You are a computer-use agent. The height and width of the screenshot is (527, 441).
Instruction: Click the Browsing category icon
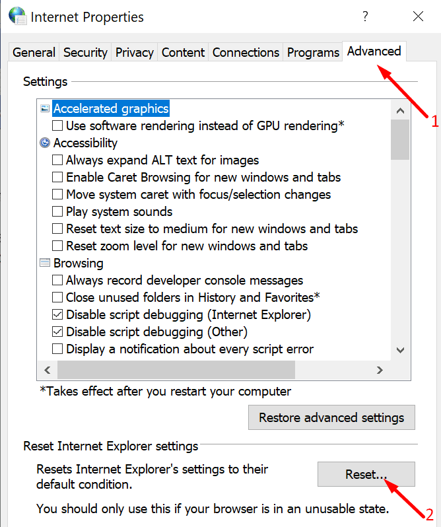[x=45, y=263]
